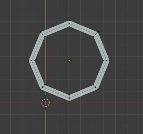Select the lower-right outer corner vertex
Viewport: 143px width, 134px height.
pos(98,89)
